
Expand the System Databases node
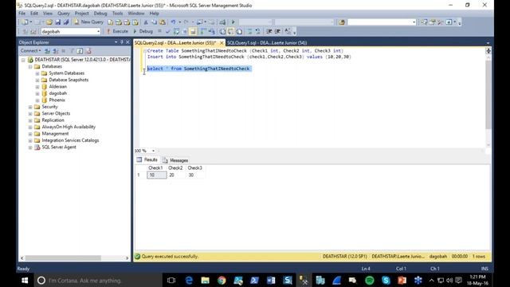point(37,73)
